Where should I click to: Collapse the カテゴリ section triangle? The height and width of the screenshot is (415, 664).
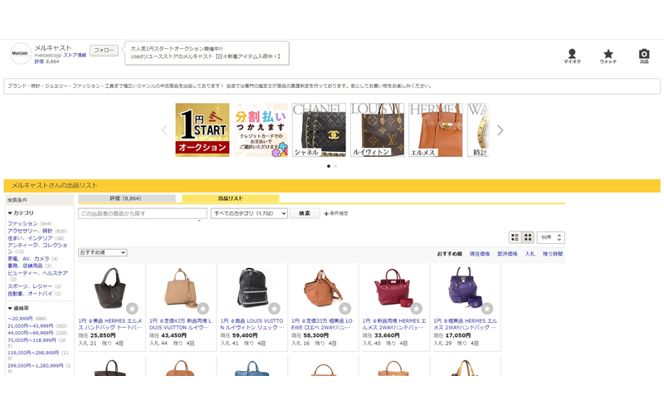point(10,213)
